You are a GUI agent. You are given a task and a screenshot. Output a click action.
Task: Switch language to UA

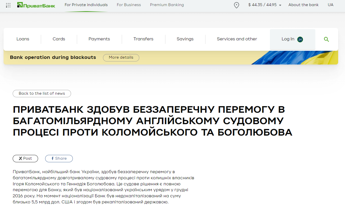pyautogui.click(x=331, y=5)
